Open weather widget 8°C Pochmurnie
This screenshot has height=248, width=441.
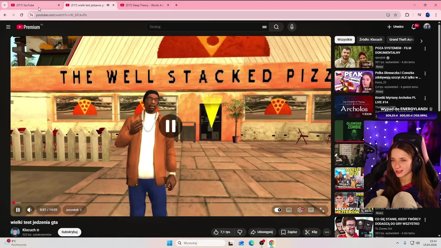click(16, 243)
